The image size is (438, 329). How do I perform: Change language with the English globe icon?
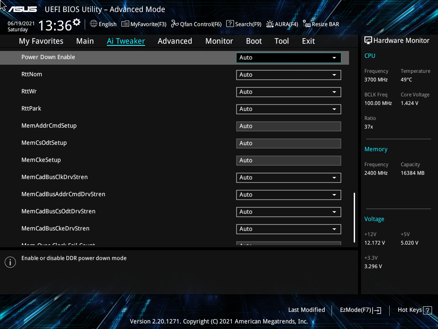[x=103, y=24]
